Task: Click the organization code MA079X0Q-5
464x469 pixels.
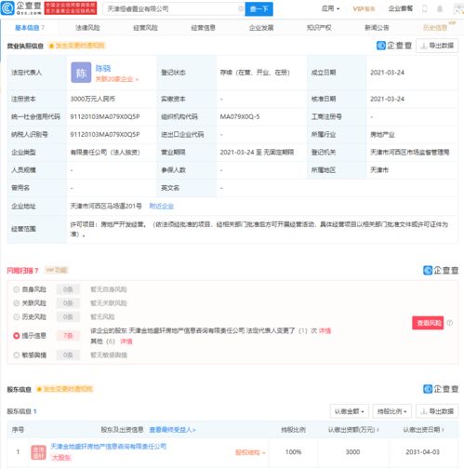Action: 240,116
